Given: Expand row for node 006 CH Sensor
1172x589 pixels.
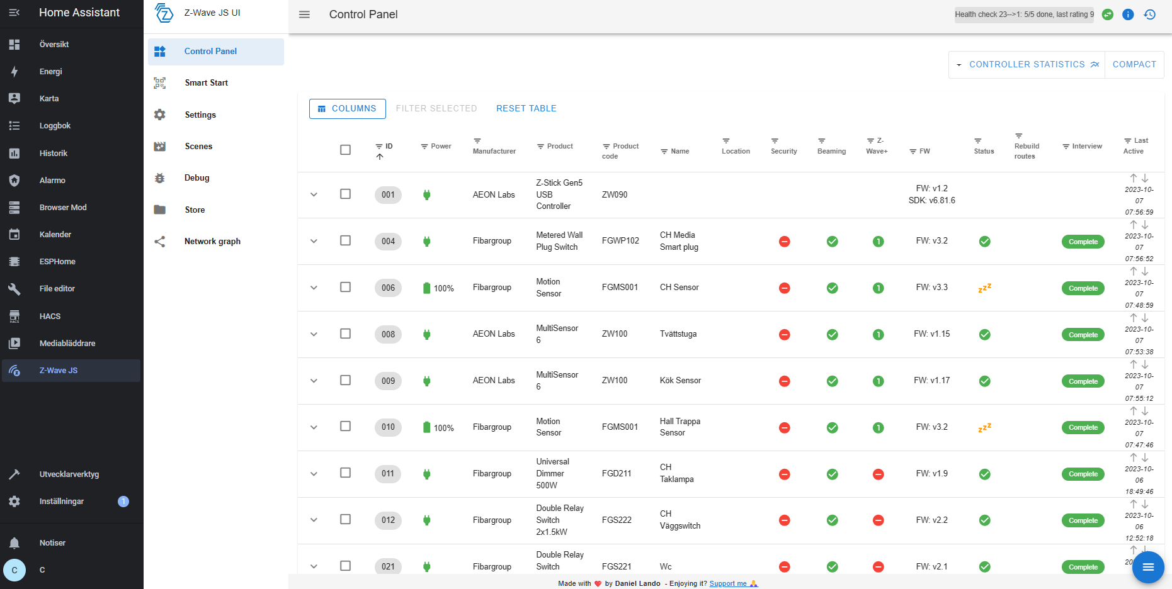Looking at the screenshot, I should tap(314, 288).
